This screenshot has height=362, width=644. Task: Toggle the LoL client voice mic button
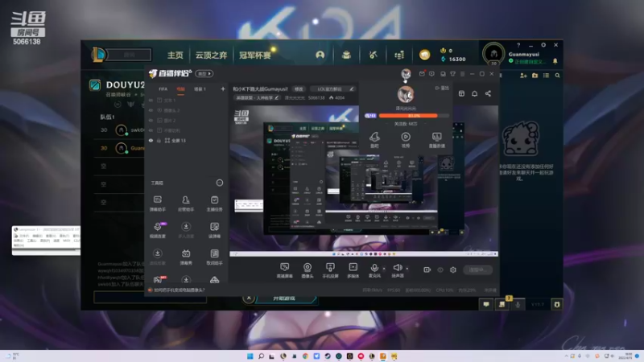pos(518,305)
